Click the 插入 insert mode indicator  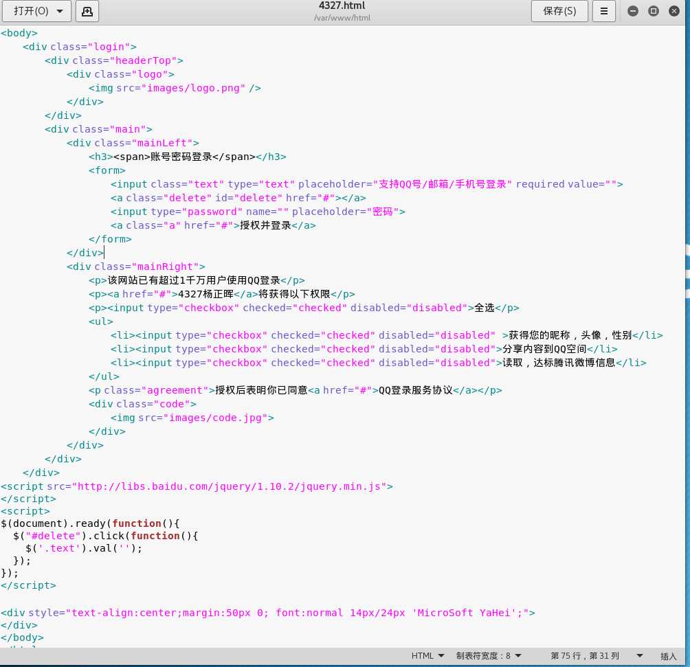click(668, 656)
